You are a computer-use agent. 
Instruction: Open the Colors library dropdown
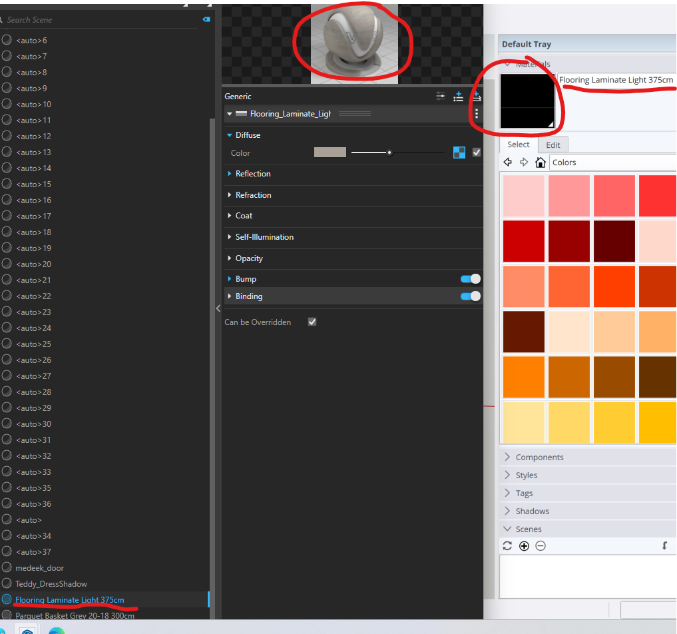pyautogui.click(x=613, y=162)
